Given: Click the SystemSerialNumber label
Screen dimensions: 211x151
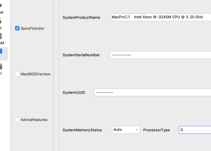Looking at the screenshot, I should 81,55.
